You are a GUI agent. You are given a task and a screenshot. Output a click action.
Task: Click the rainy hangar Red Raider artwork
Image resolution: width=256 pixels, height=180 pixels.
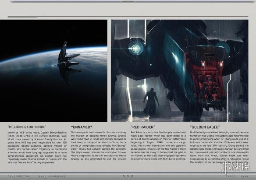point(180,71)
